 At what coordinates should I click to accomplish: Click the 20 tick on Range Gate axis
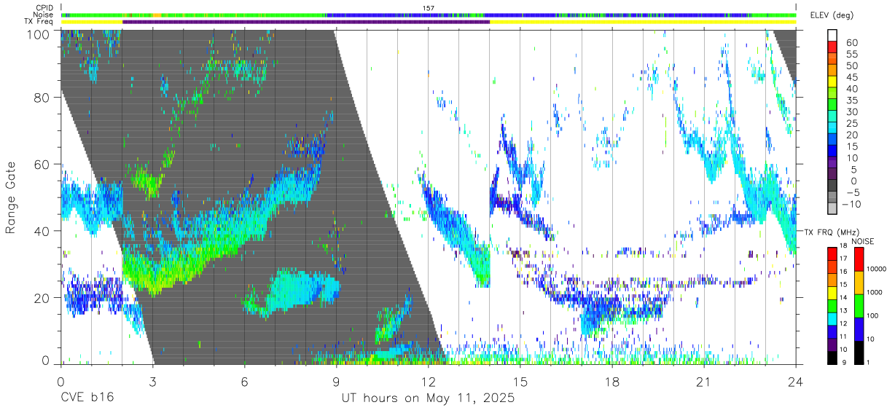tap(42, 298)
